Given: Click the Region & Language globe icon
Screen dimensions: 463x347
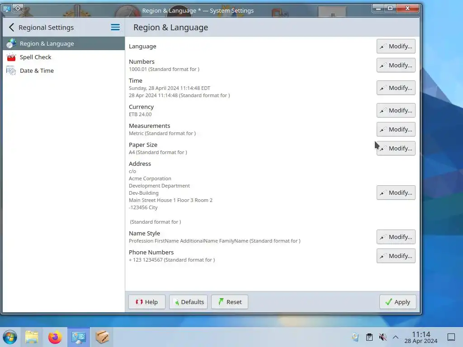Looking at the screenshot, I should (11, 43).
